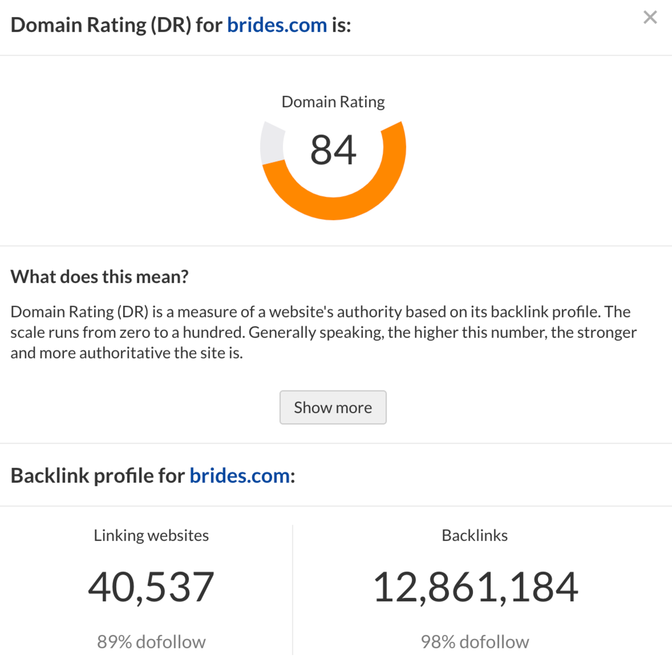This screenshot has width=672, height=671.
Task: Close the Domain Rating dialog
Action: (650, 17)
